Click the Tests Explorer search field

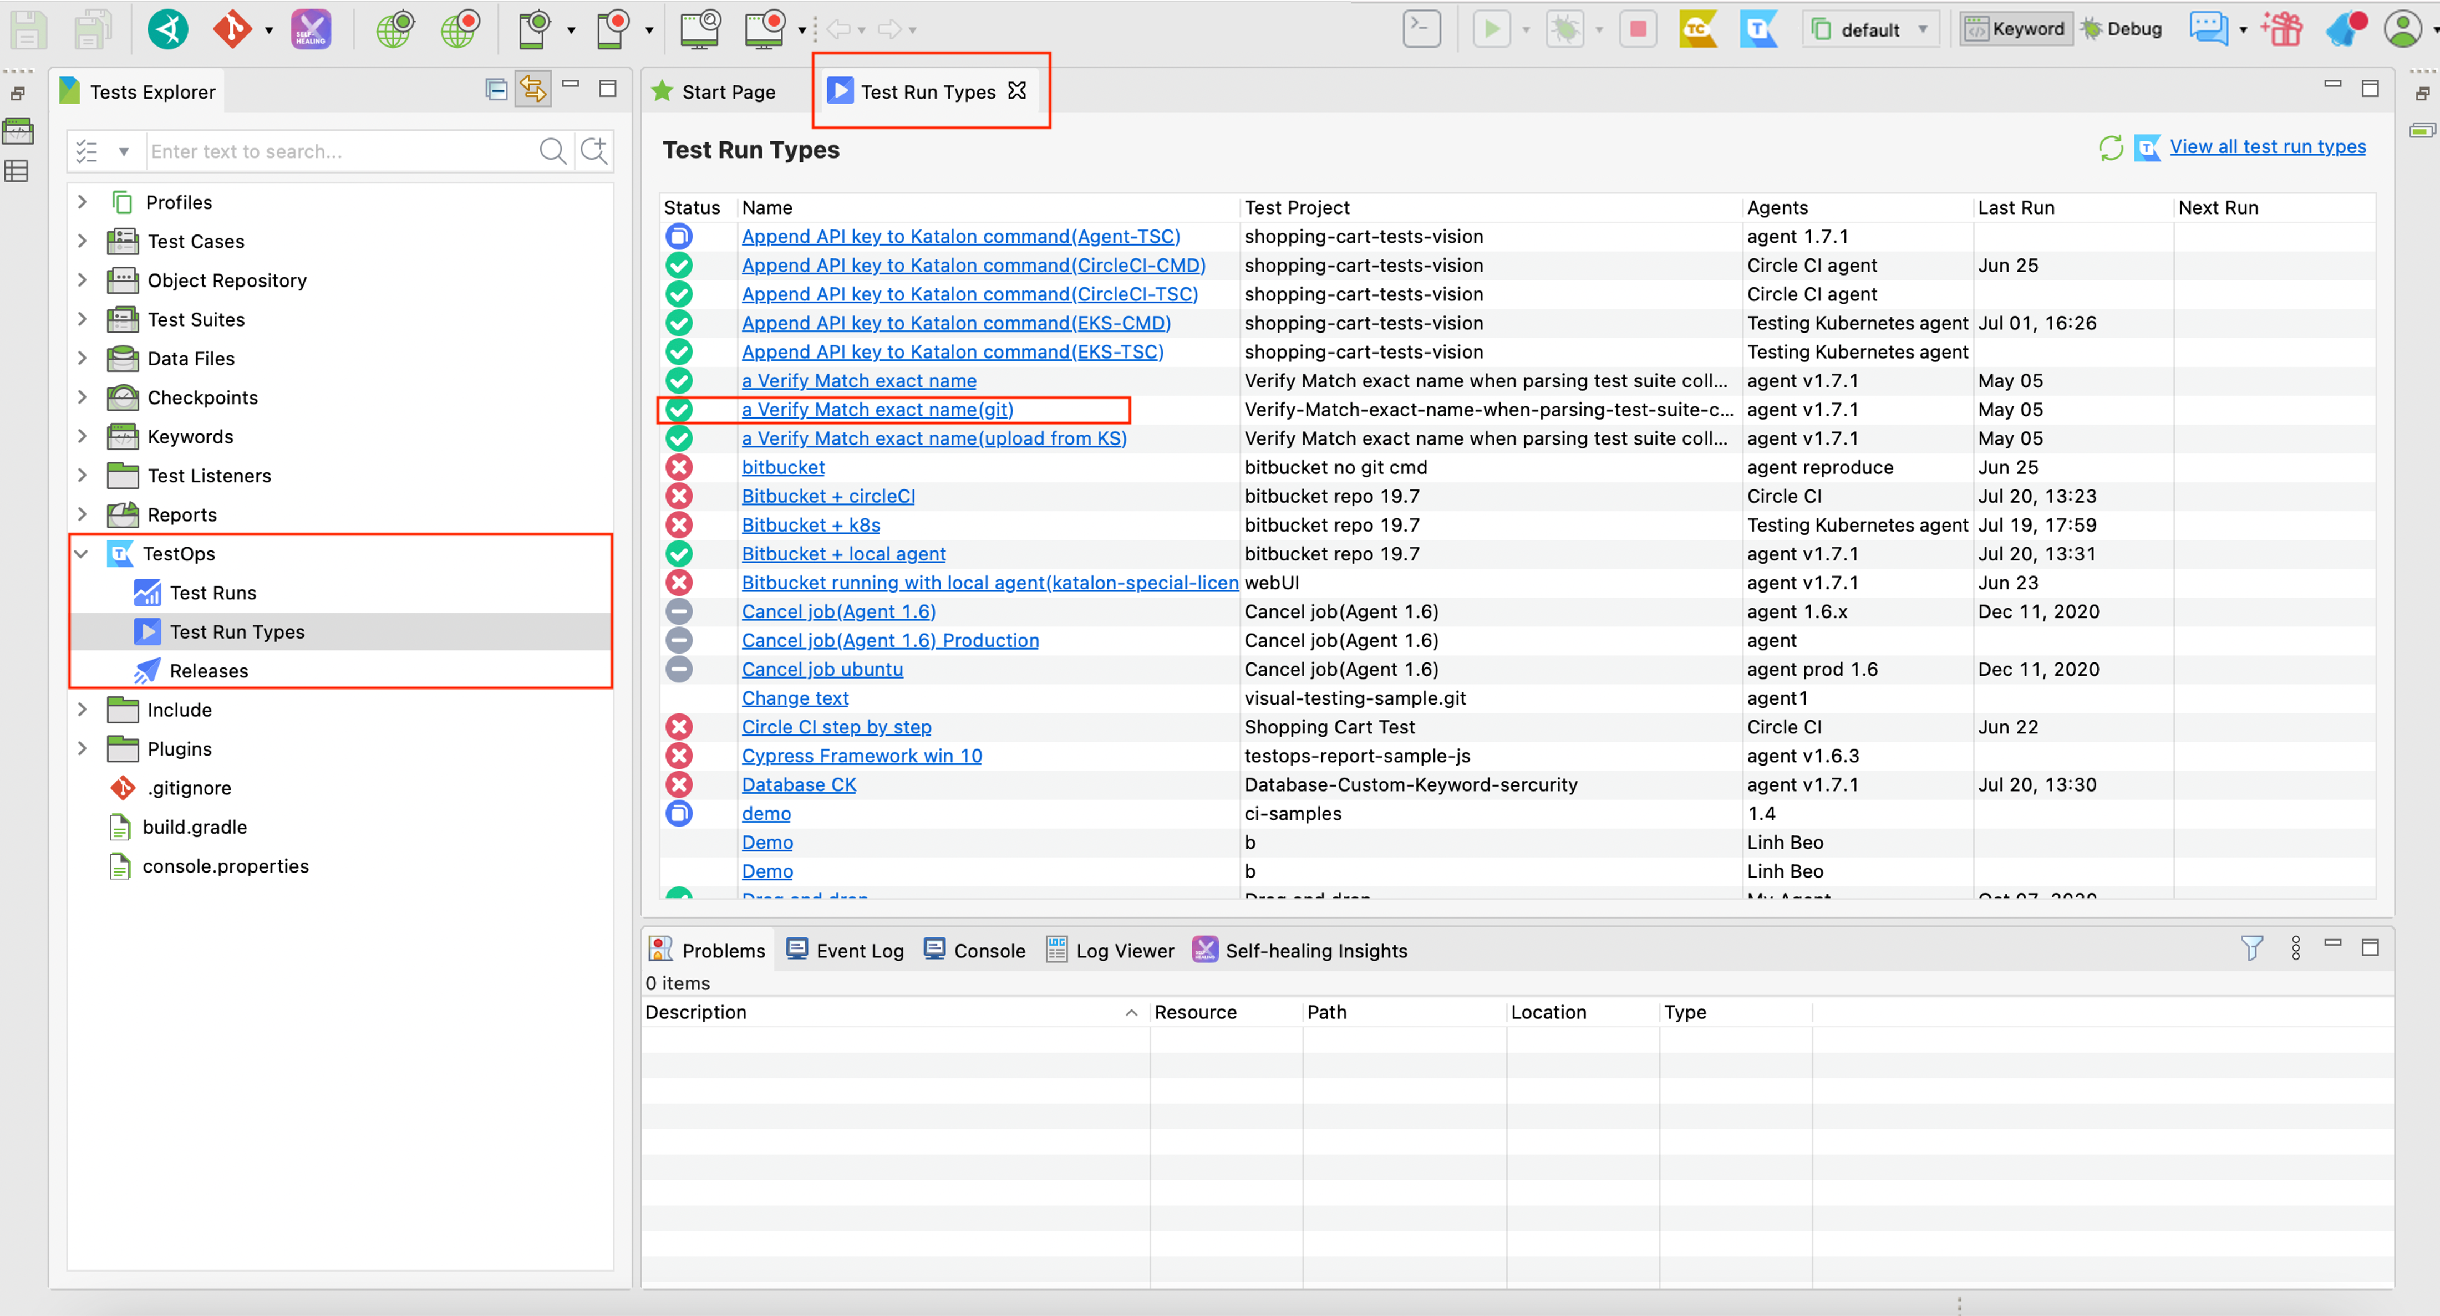[x=341, y=151]
